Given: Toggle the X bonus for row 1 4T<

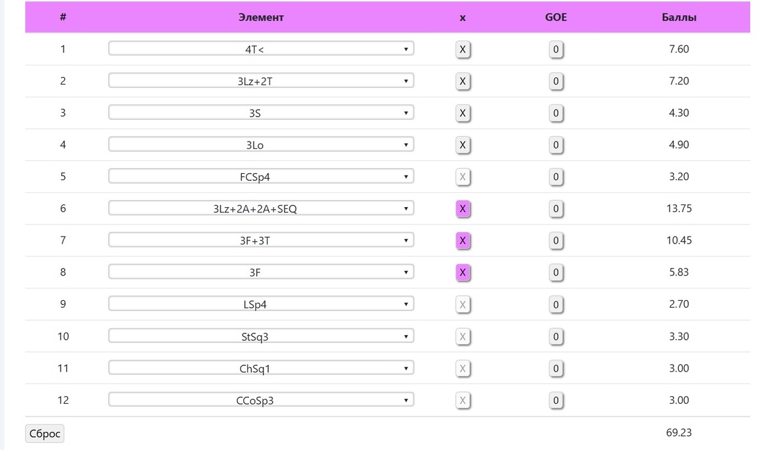Looking at the screenshot, I should [x=463, y=49].
